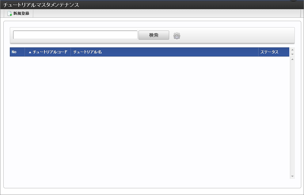This screenshot has width=304, height=195.
Task: Click the 新規登録 new document icon
Action: [x=10, y=13]
